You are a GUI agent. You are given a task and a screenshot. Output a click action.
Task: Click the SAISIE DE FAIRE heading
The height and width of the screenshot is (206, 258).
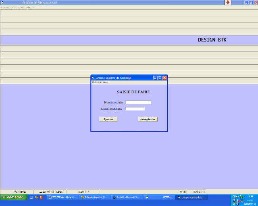click(x=133, y=92)
